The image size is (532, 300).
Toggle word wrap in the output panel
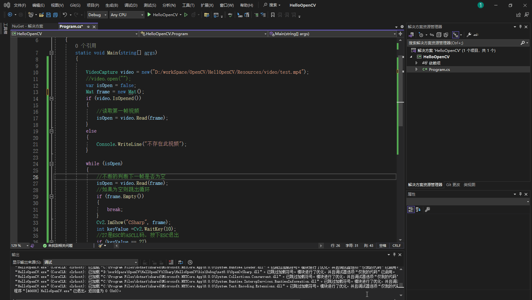click(181, 262)
